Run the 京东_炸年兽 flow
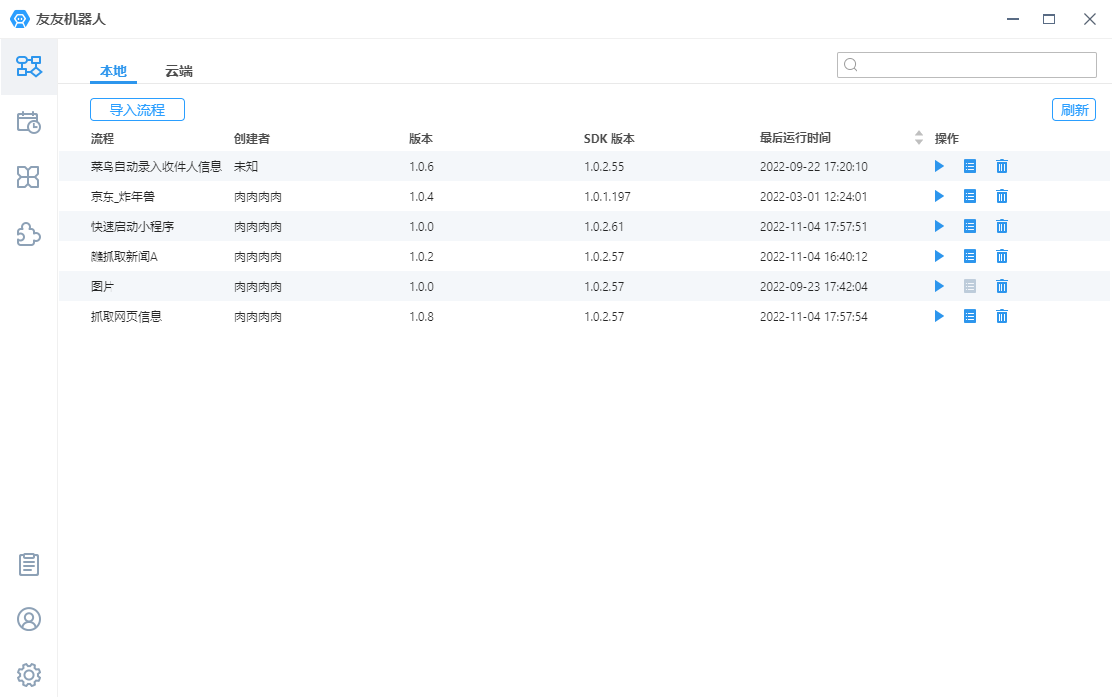Screen dimensions: 1112x697 938,196
